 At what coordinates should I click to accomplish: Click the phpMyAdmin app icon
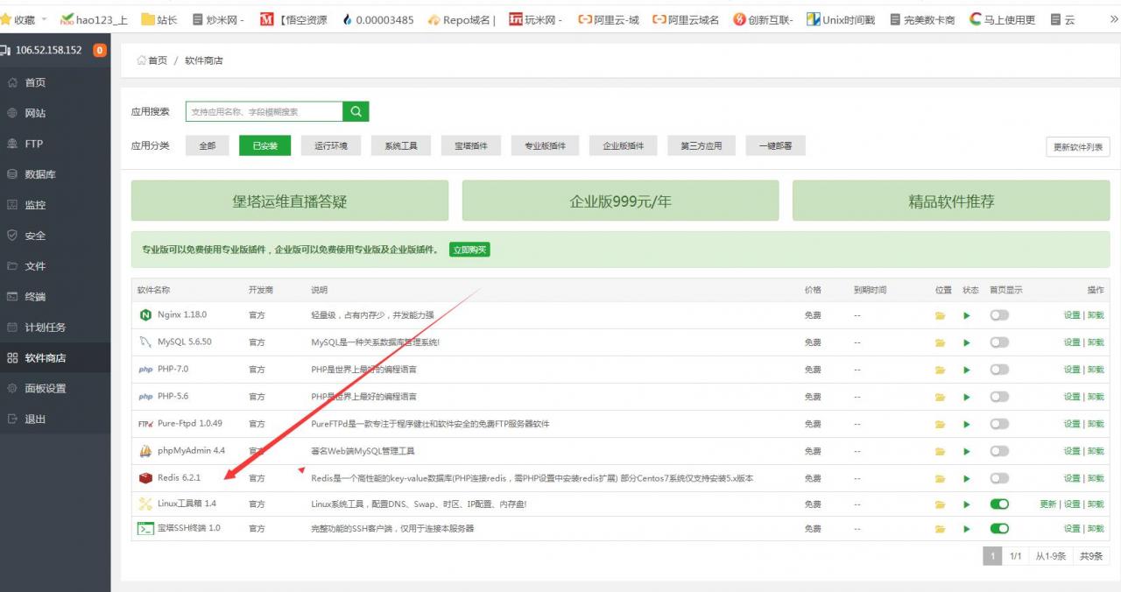[x=145, y=451]
